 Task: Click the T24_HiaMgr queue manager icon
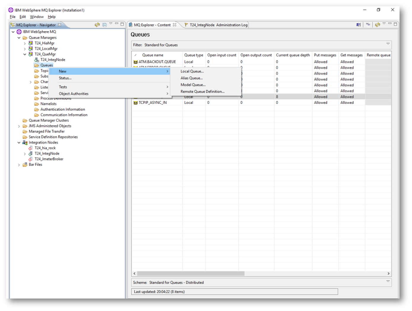point(31,43)
